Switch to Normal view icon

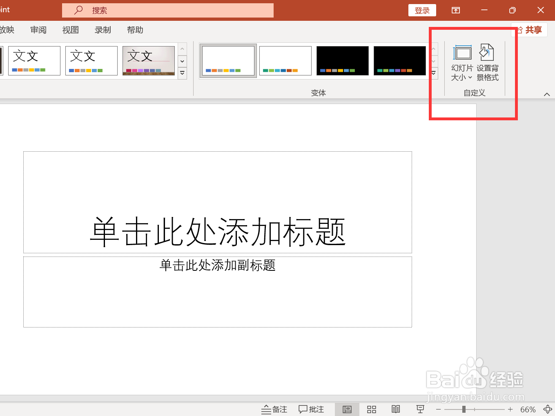pyautogui.click(x=347, y=409)
